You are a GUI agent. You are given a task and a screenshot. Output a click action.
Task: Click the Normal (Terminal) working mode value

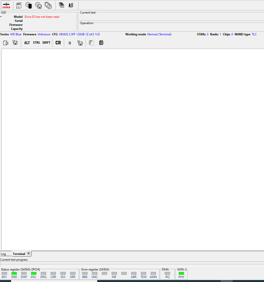point(159,34)
